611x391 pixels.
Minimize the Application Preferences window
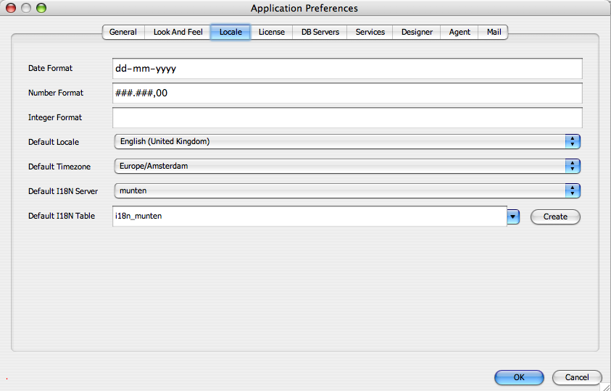click(x=26, y=8)
